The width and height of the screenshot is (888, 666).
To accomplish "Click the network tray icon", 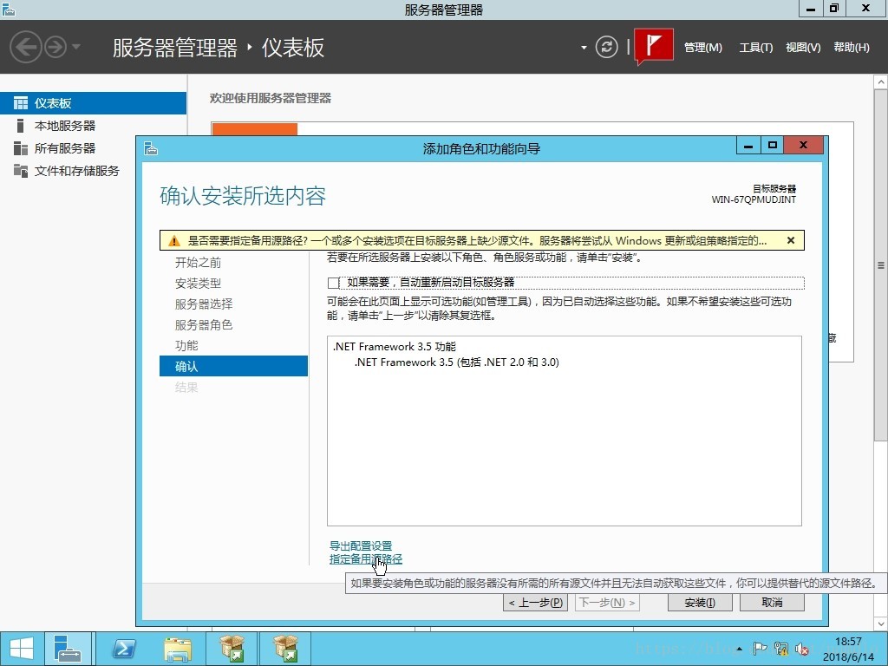I will 781,649.
